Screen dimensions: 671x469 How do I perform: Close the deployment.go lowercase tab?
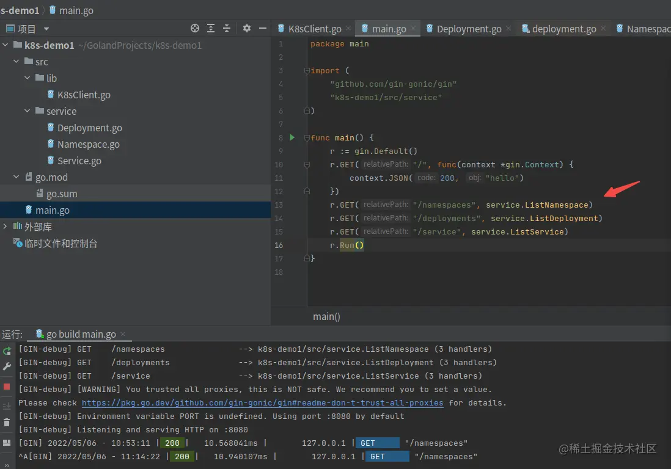(603, 28)
